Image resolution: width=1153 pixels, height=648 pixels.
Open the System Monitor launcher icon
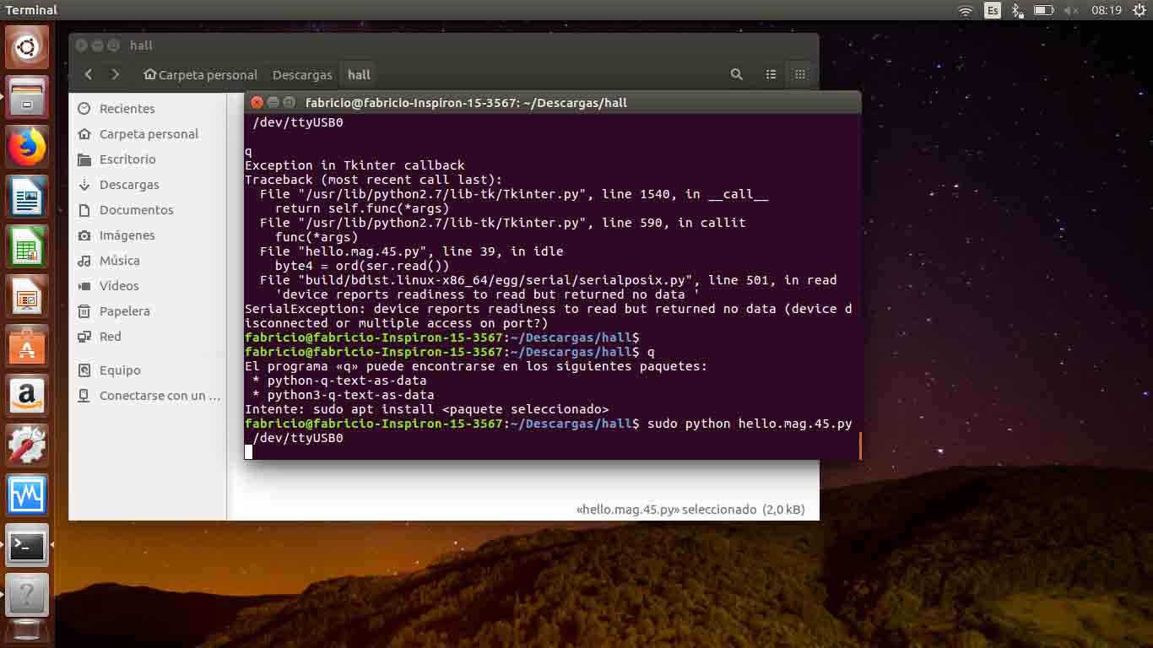pyautogui.click(x=27, y=495)
